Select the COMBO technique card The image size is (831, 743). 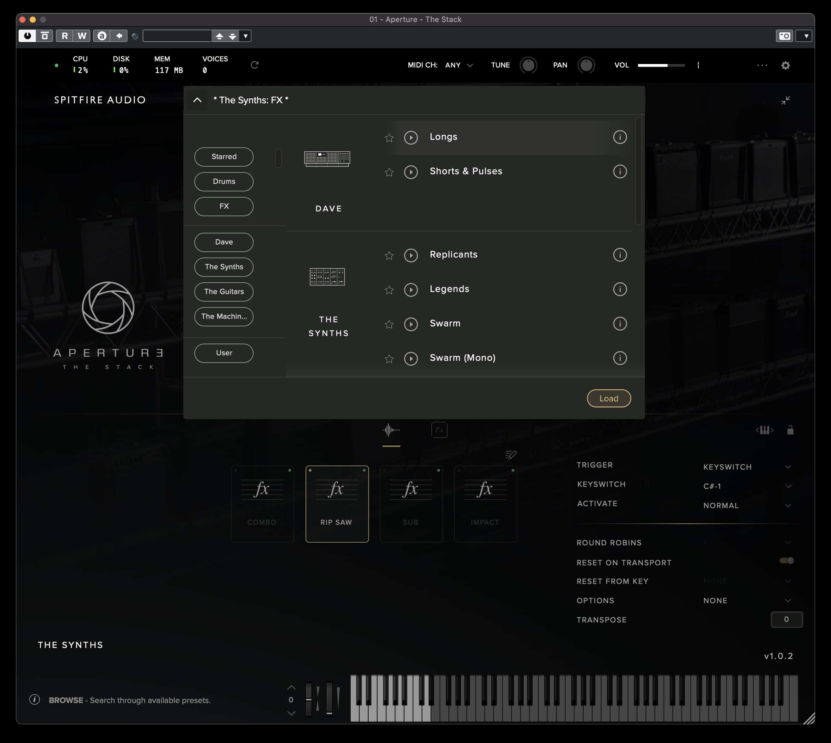pyautogui.click(x=262, y=504)
